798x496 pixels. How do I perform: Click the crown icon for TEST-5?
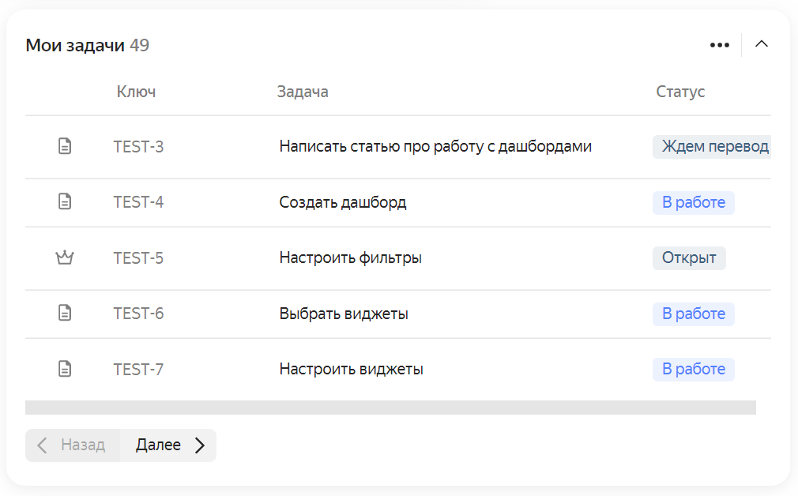coord(65,257)
